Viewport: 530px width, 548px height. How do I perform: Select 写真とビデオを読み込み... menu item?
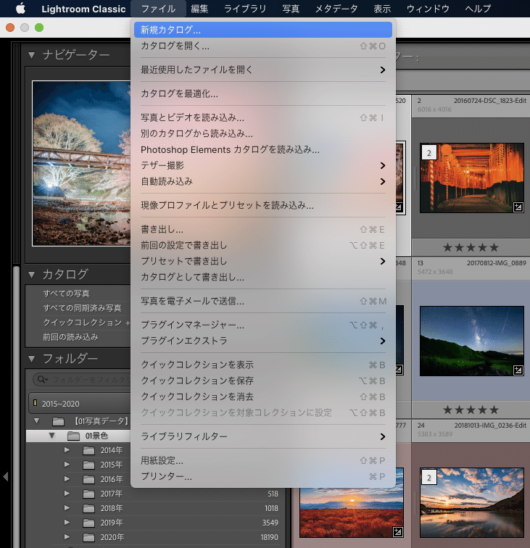[x=192, y=117]
